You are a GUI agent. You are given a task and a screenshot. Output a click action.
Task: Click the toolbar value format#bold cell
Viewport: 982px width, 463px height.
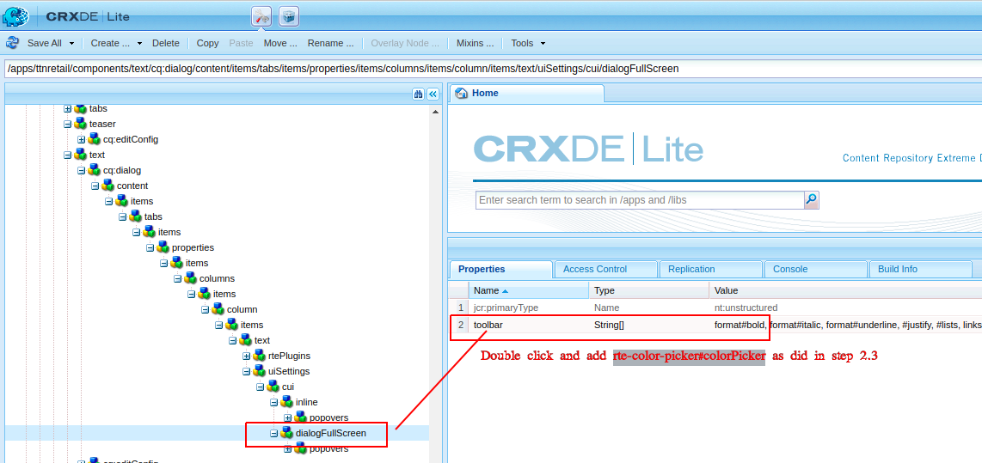coord(845,325)
